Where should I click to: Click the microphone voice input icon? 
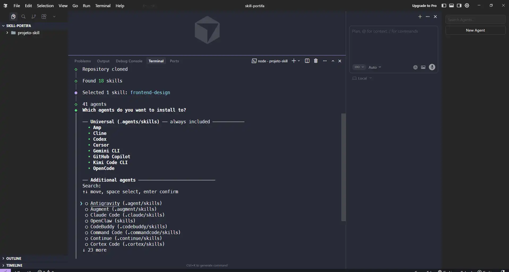432,67
